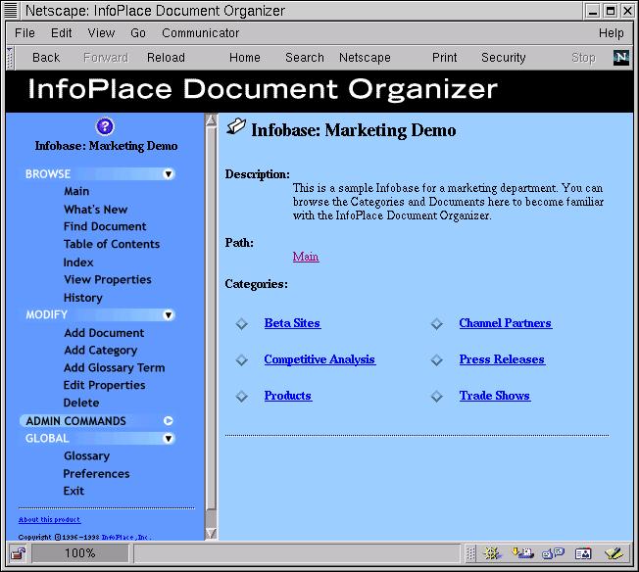
Task: Click the 100% progress indicator in the status bar
Action: pyautogui.click(x=80, y=553)
